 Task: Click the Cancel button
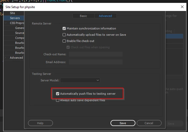pyautogui.click(x=149, y=123)
